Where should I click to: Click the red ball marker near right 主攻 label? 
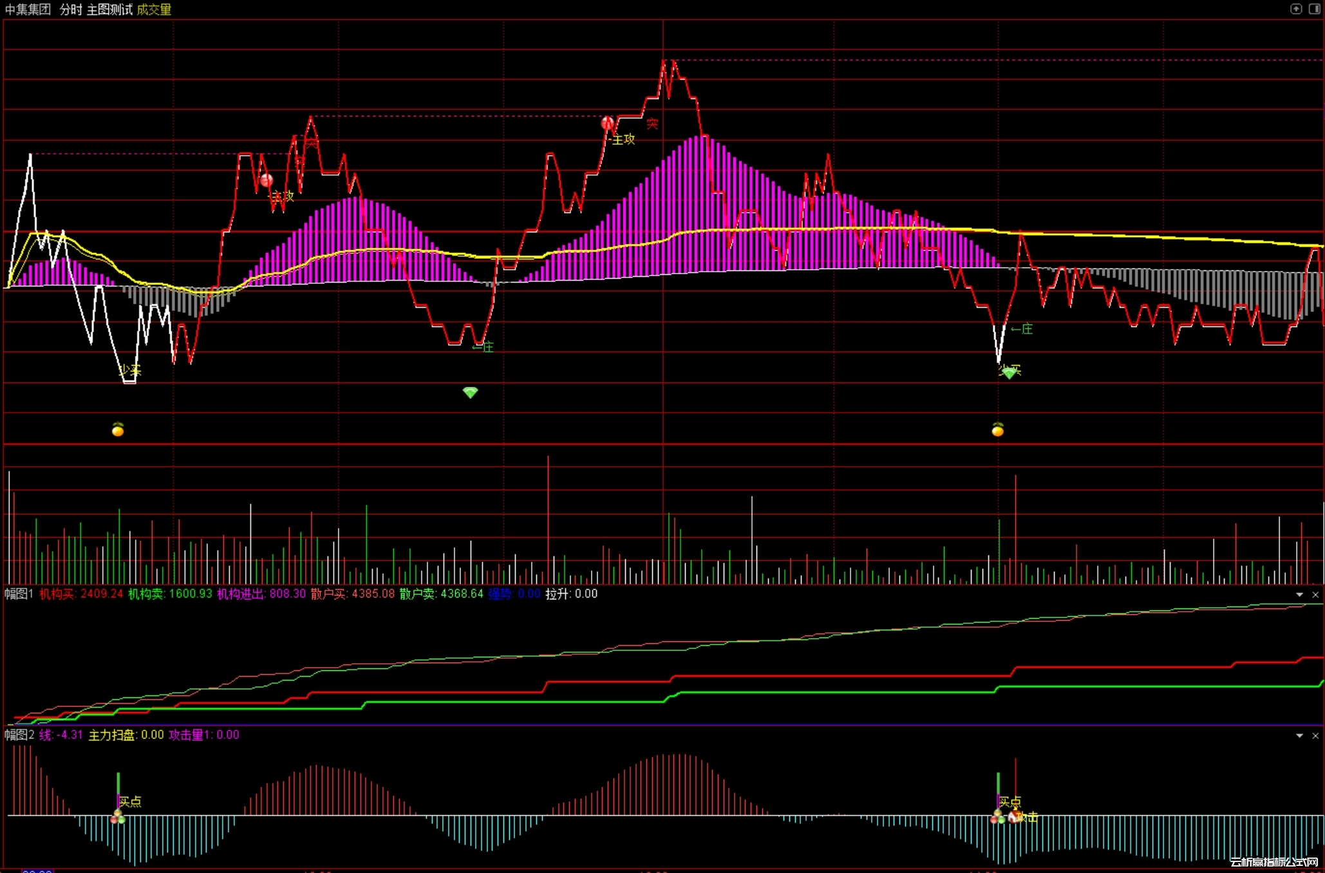point(607,122)
